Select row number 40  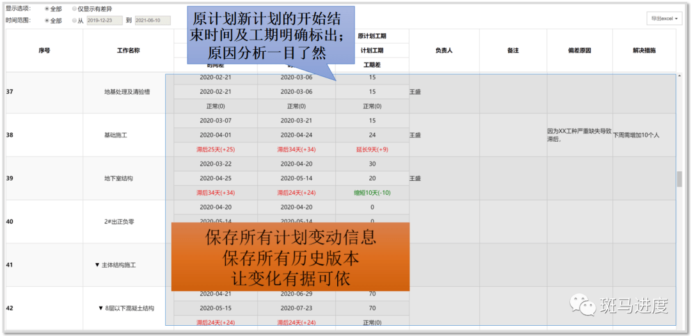click(10, 222)
